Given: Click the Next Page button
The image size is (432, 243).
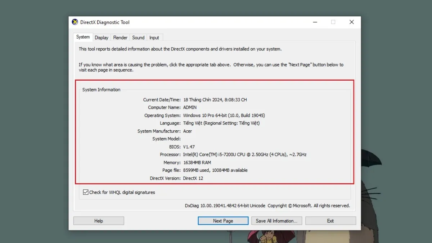Looking at the screenshot, I should click(223, 221).
